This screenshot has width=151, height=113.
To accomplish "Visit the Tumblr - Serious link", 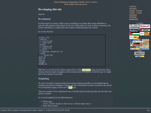I will 136,11.
